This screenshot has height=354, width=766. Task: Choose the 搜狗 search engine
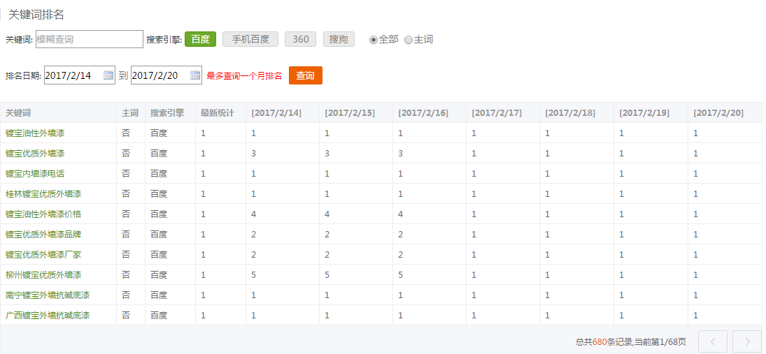339,39
